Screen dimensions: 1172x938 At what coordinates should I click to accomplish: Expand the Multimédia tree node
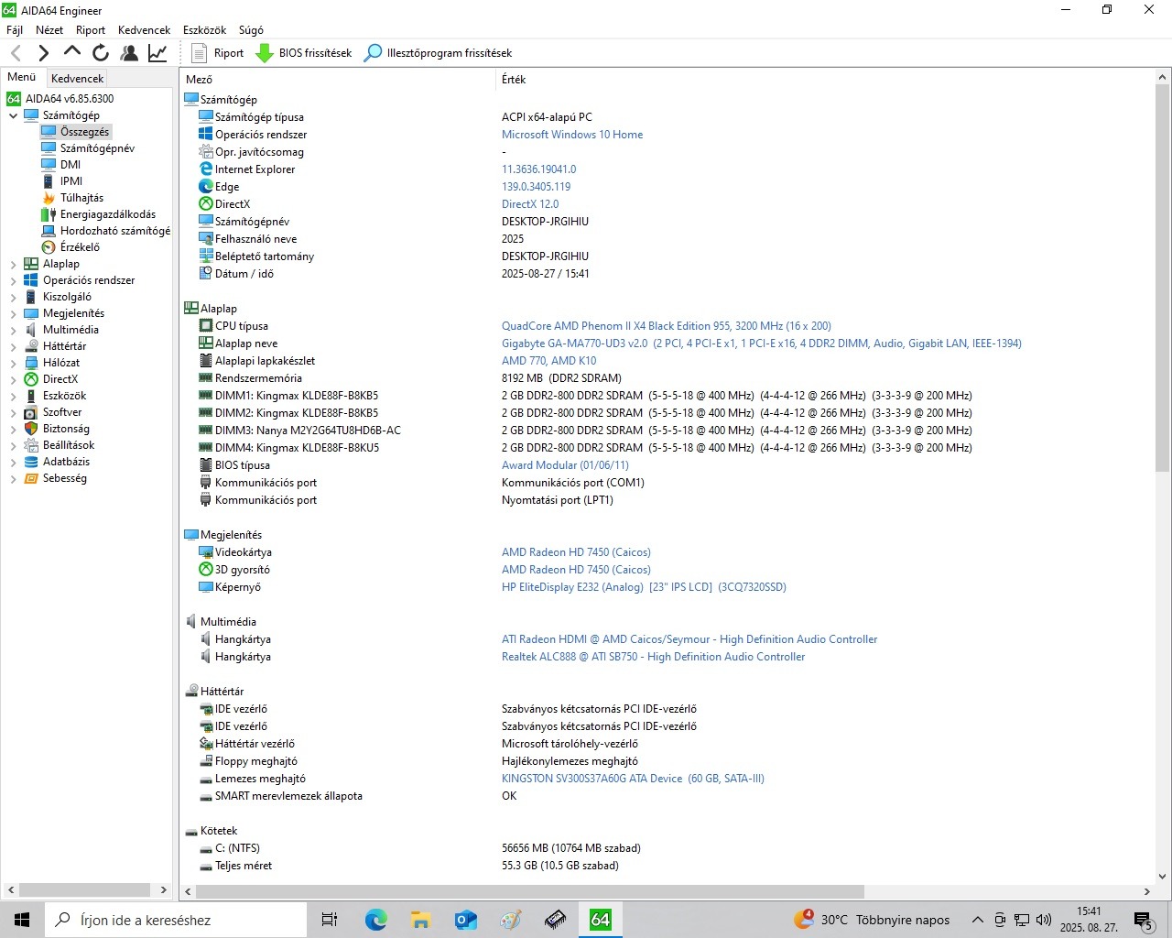[x=13, y=330]
